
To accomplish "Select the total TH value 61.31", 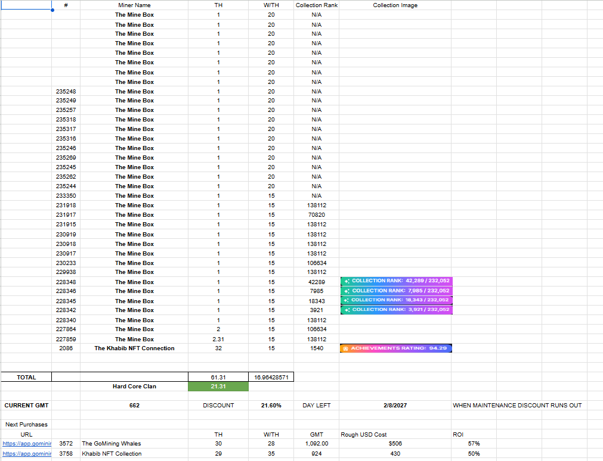I will point(218,377).
